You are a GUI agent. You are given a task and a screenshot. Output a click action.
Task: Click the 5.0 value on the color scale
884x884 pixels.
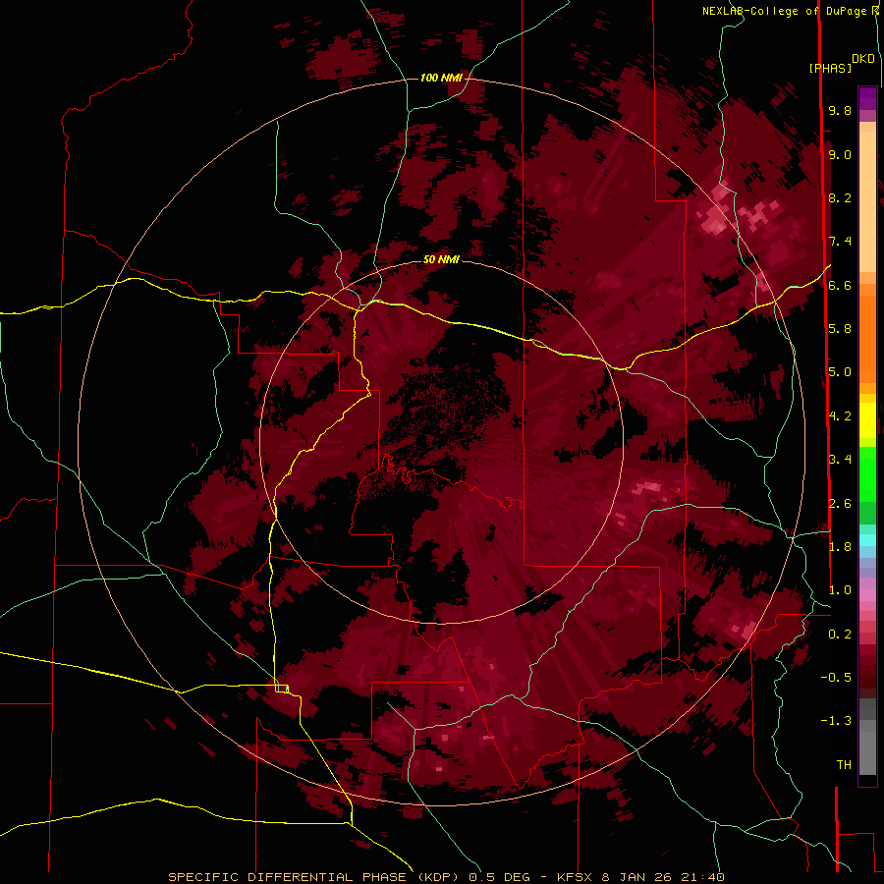tap(840, 372)
